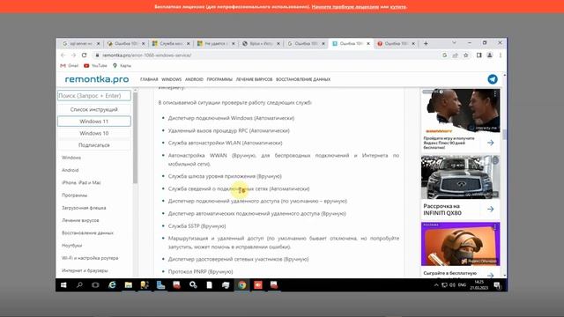Open the ЛЕЧЕНИЕ ВИРУСОВ menu item
This screenshot has height=317, width=564.
(x=254, y=79)
